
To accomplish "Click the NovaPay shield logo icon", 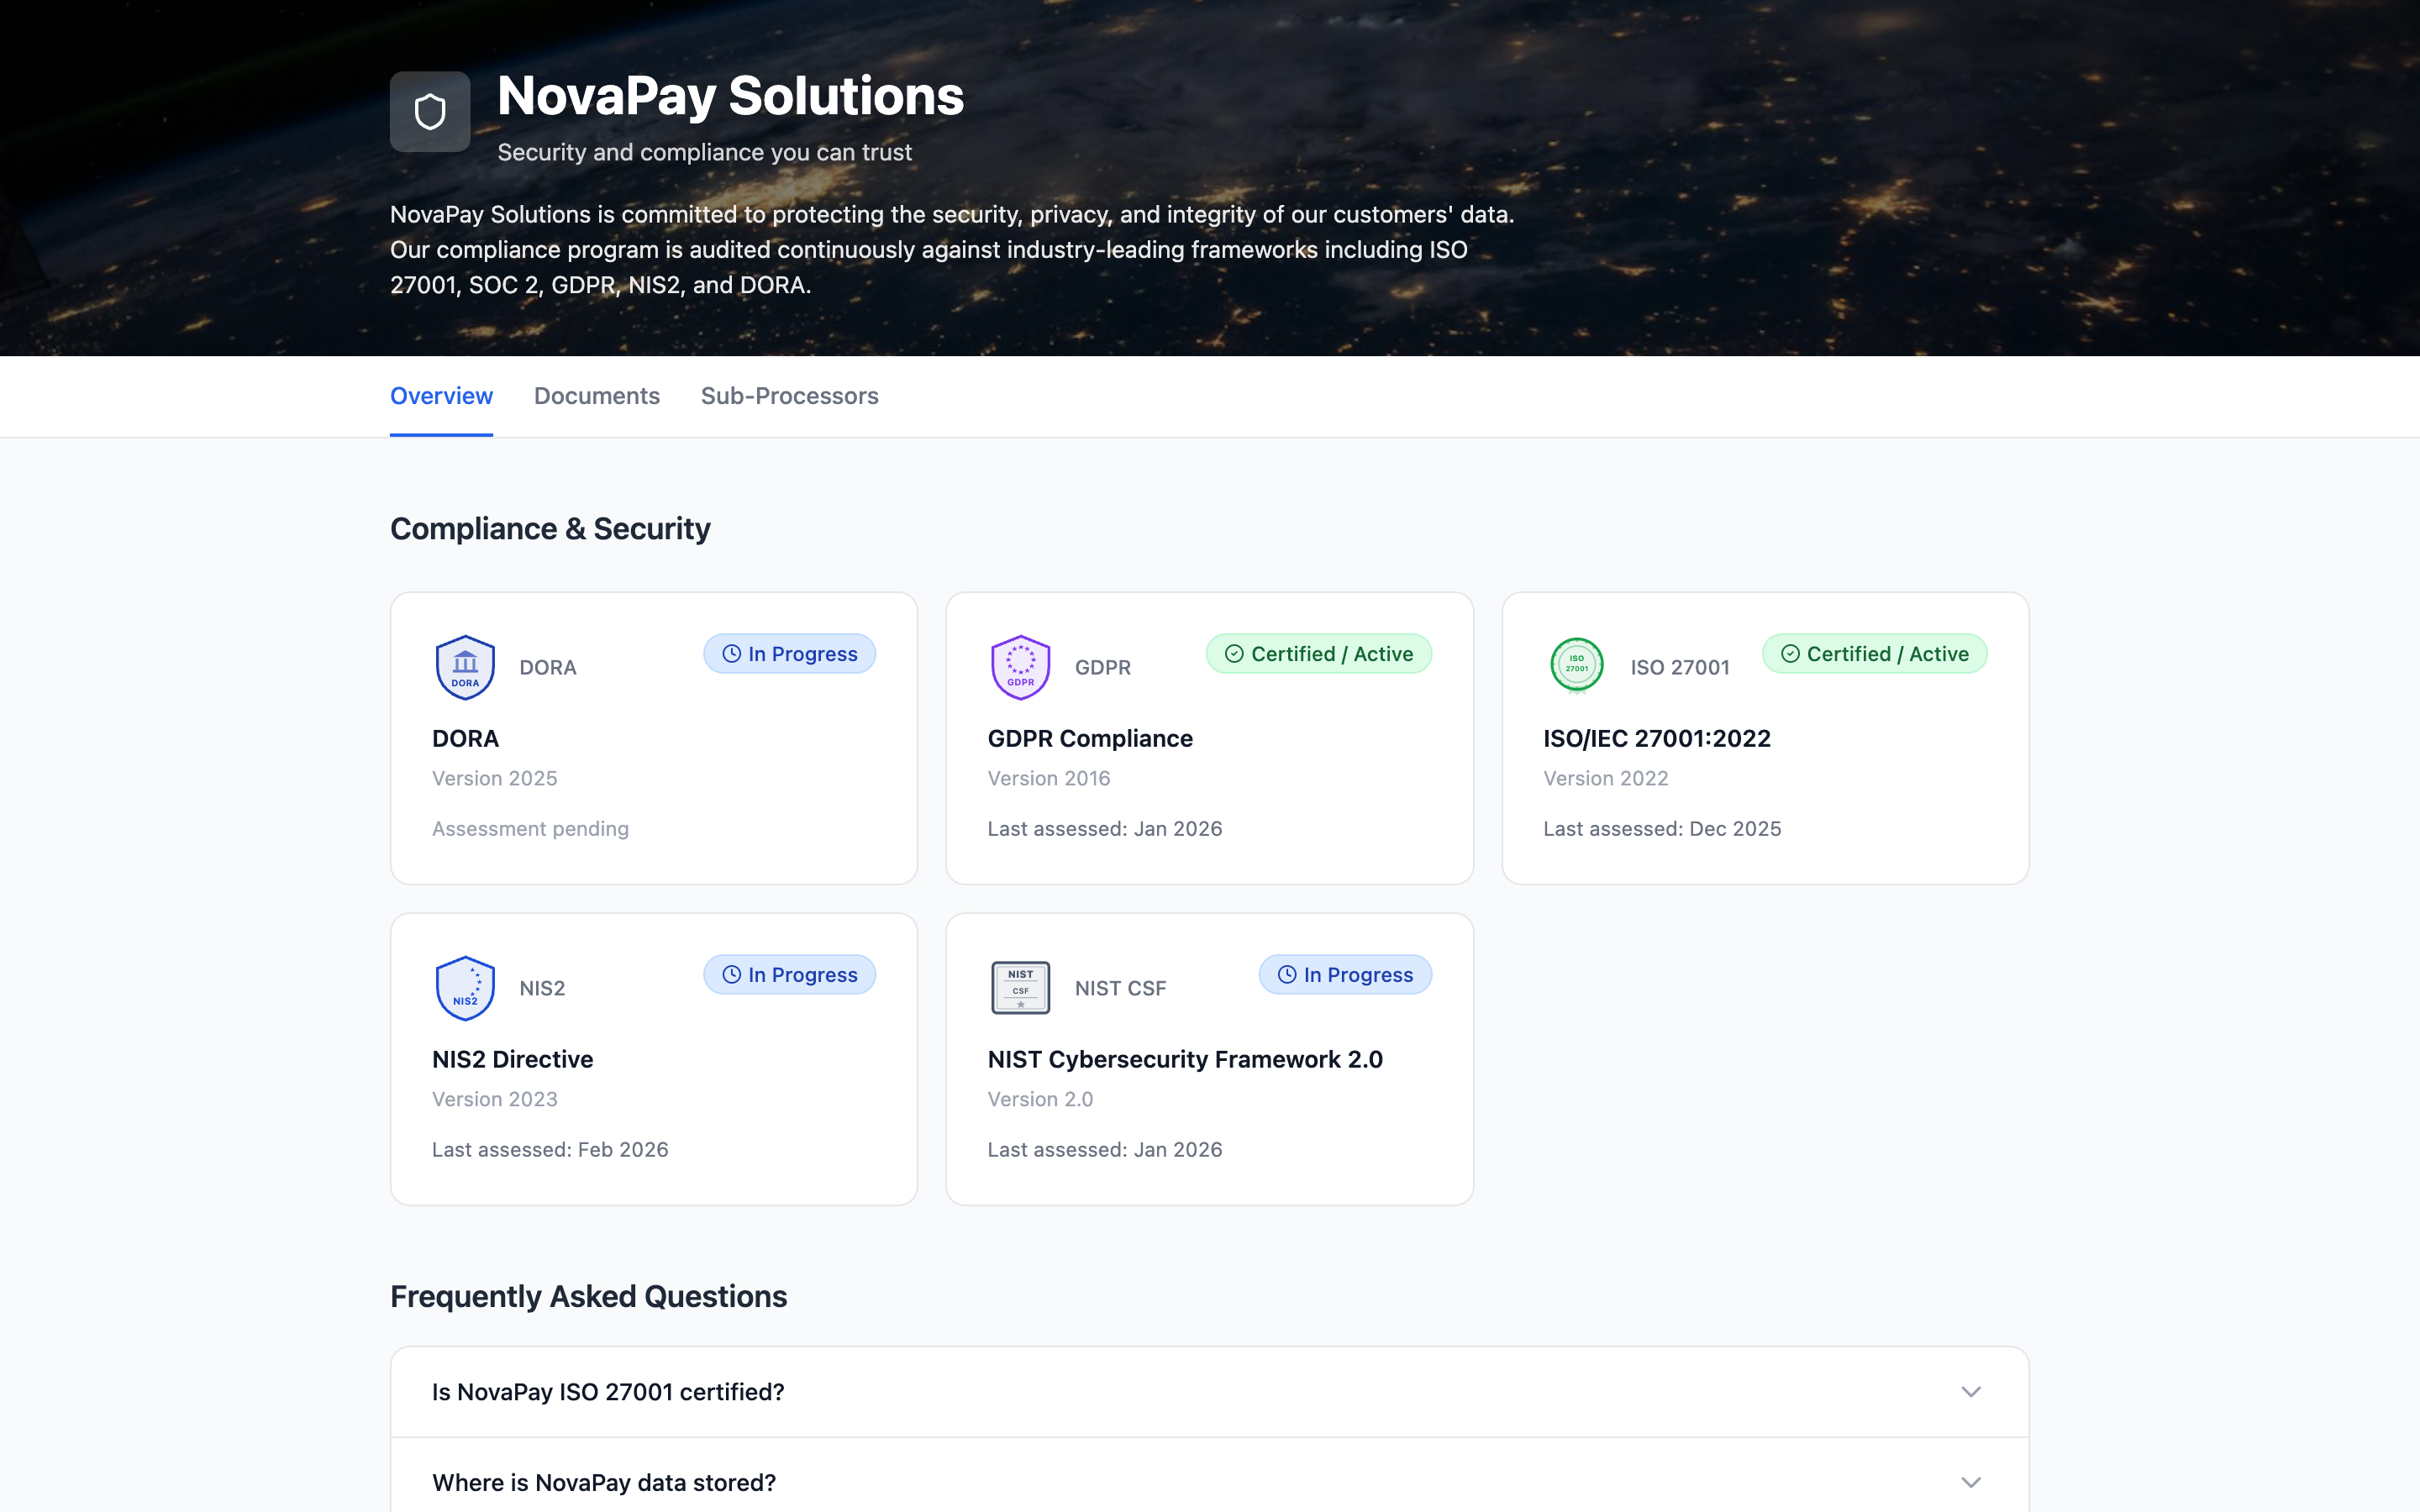I will 430,111.
